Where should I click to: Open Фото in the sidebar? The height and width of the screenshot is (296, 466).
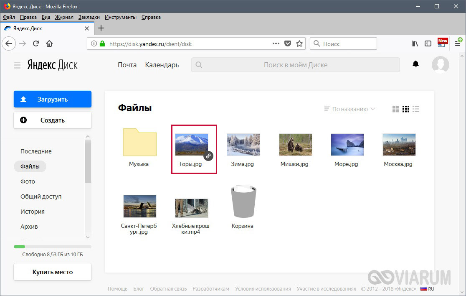point(28,181)
